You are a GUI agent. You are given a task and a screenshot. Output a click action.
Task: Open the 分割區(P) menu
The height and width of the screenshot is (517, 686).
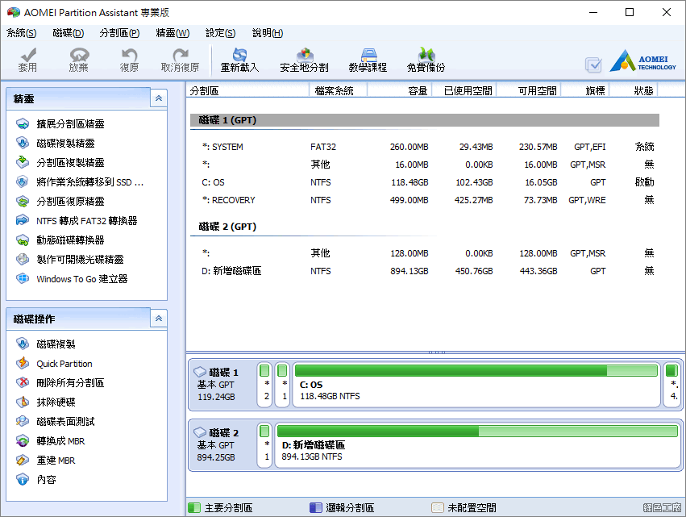pos(119,33)
